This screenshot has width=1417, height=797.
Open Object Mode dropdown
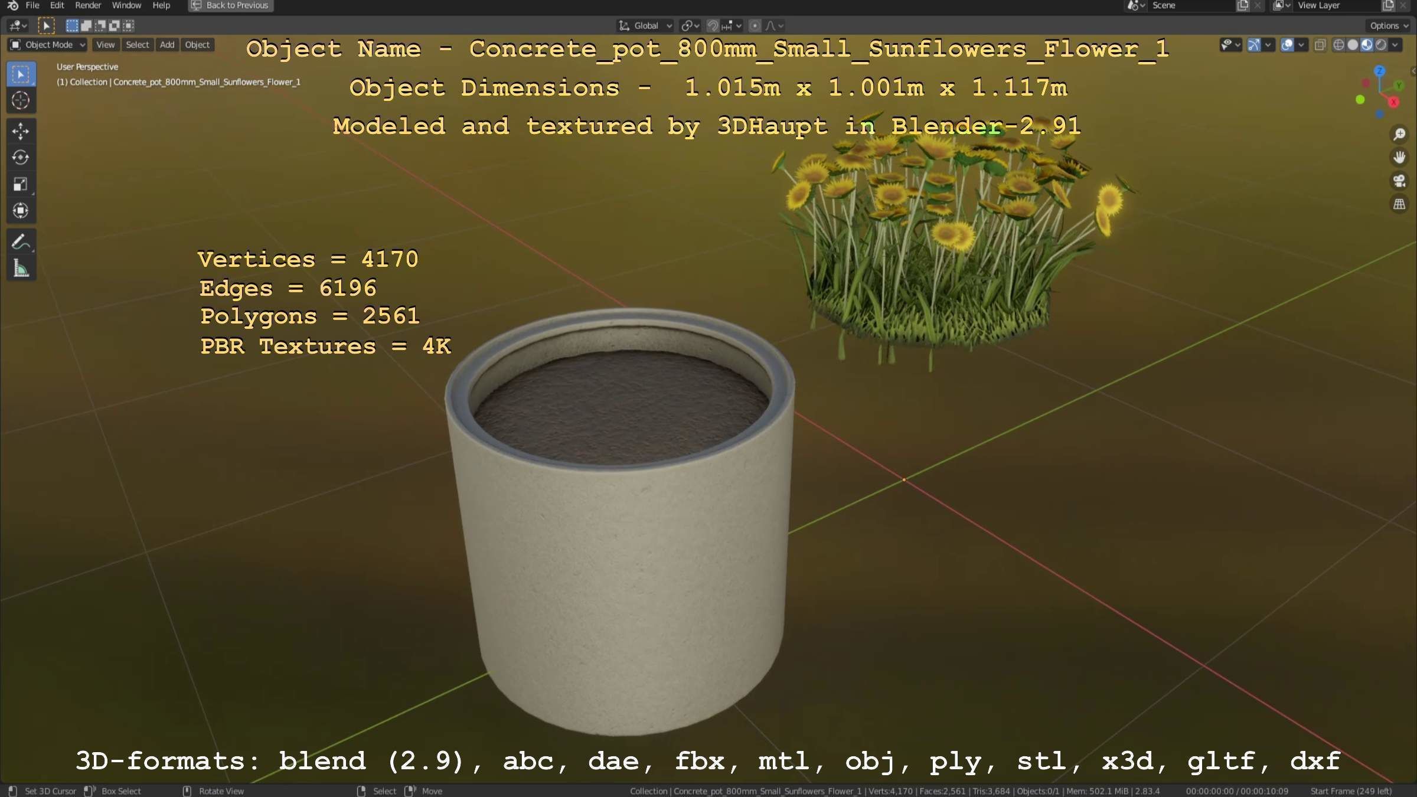point(48,45)
